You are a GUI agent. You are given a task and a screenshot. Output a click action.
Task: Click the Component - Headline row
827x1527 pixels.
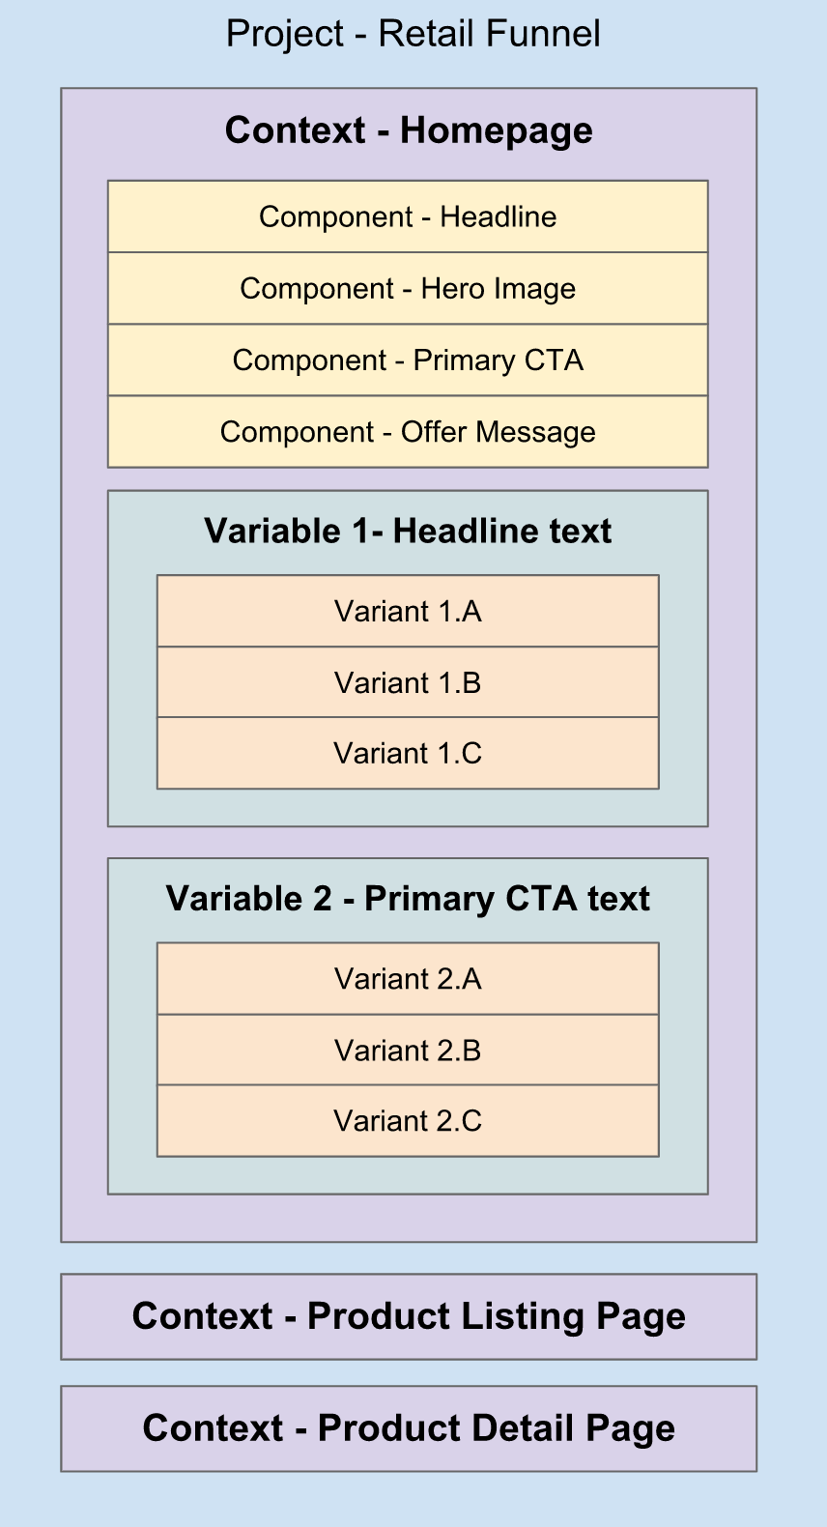click(408, 216)
